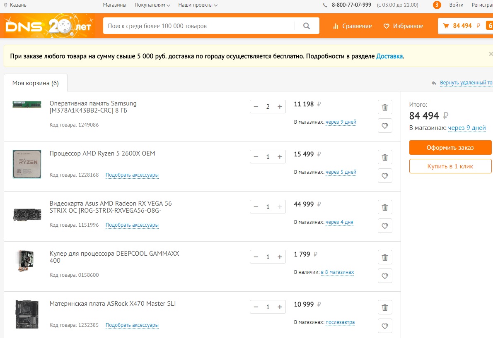Open Избранное favorites list
This screenshot has height=338, width=493.
tap(404, 26)
